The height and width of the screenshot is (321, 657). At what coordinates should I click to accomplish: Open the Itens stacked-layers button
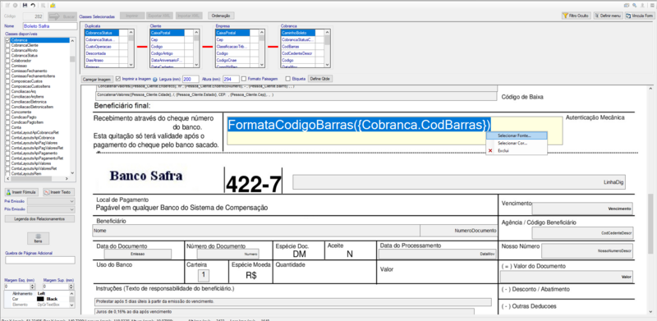click(x=38, y=238)
